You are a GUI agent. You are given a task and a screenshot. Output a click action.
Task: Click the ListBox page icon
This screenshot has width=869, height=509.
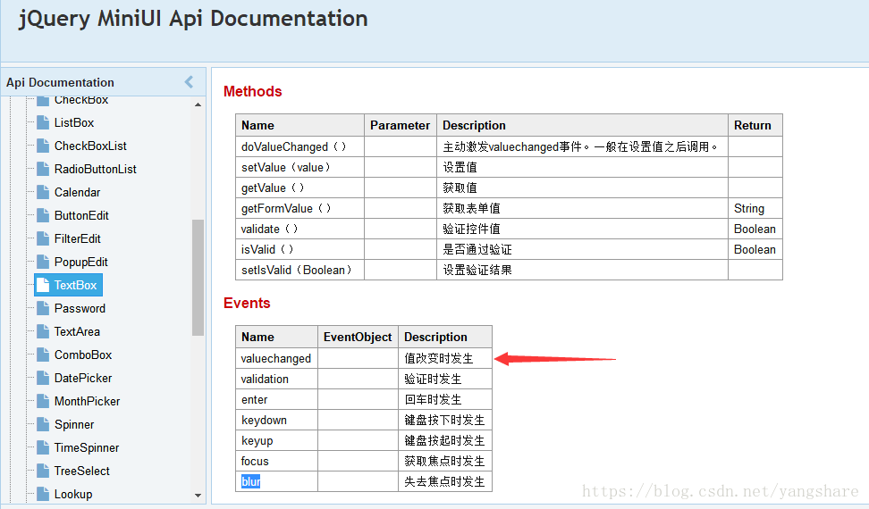[43, 122]
